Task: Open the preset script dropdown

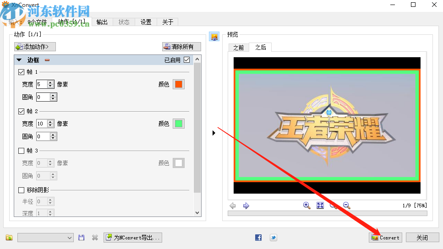Action: (45, 238)
